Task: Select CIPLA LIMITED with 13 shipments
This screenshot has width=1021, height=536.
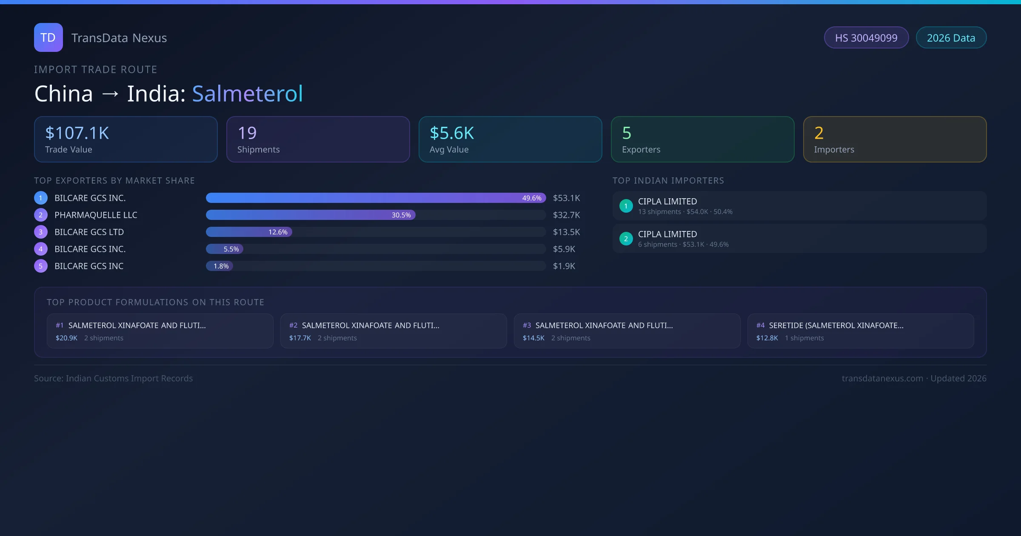Action: coord(799,206)
